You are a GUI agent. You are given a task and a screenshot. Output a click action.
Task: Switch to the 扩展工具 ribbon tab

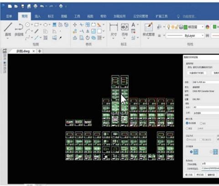click(x=162, y=16)
